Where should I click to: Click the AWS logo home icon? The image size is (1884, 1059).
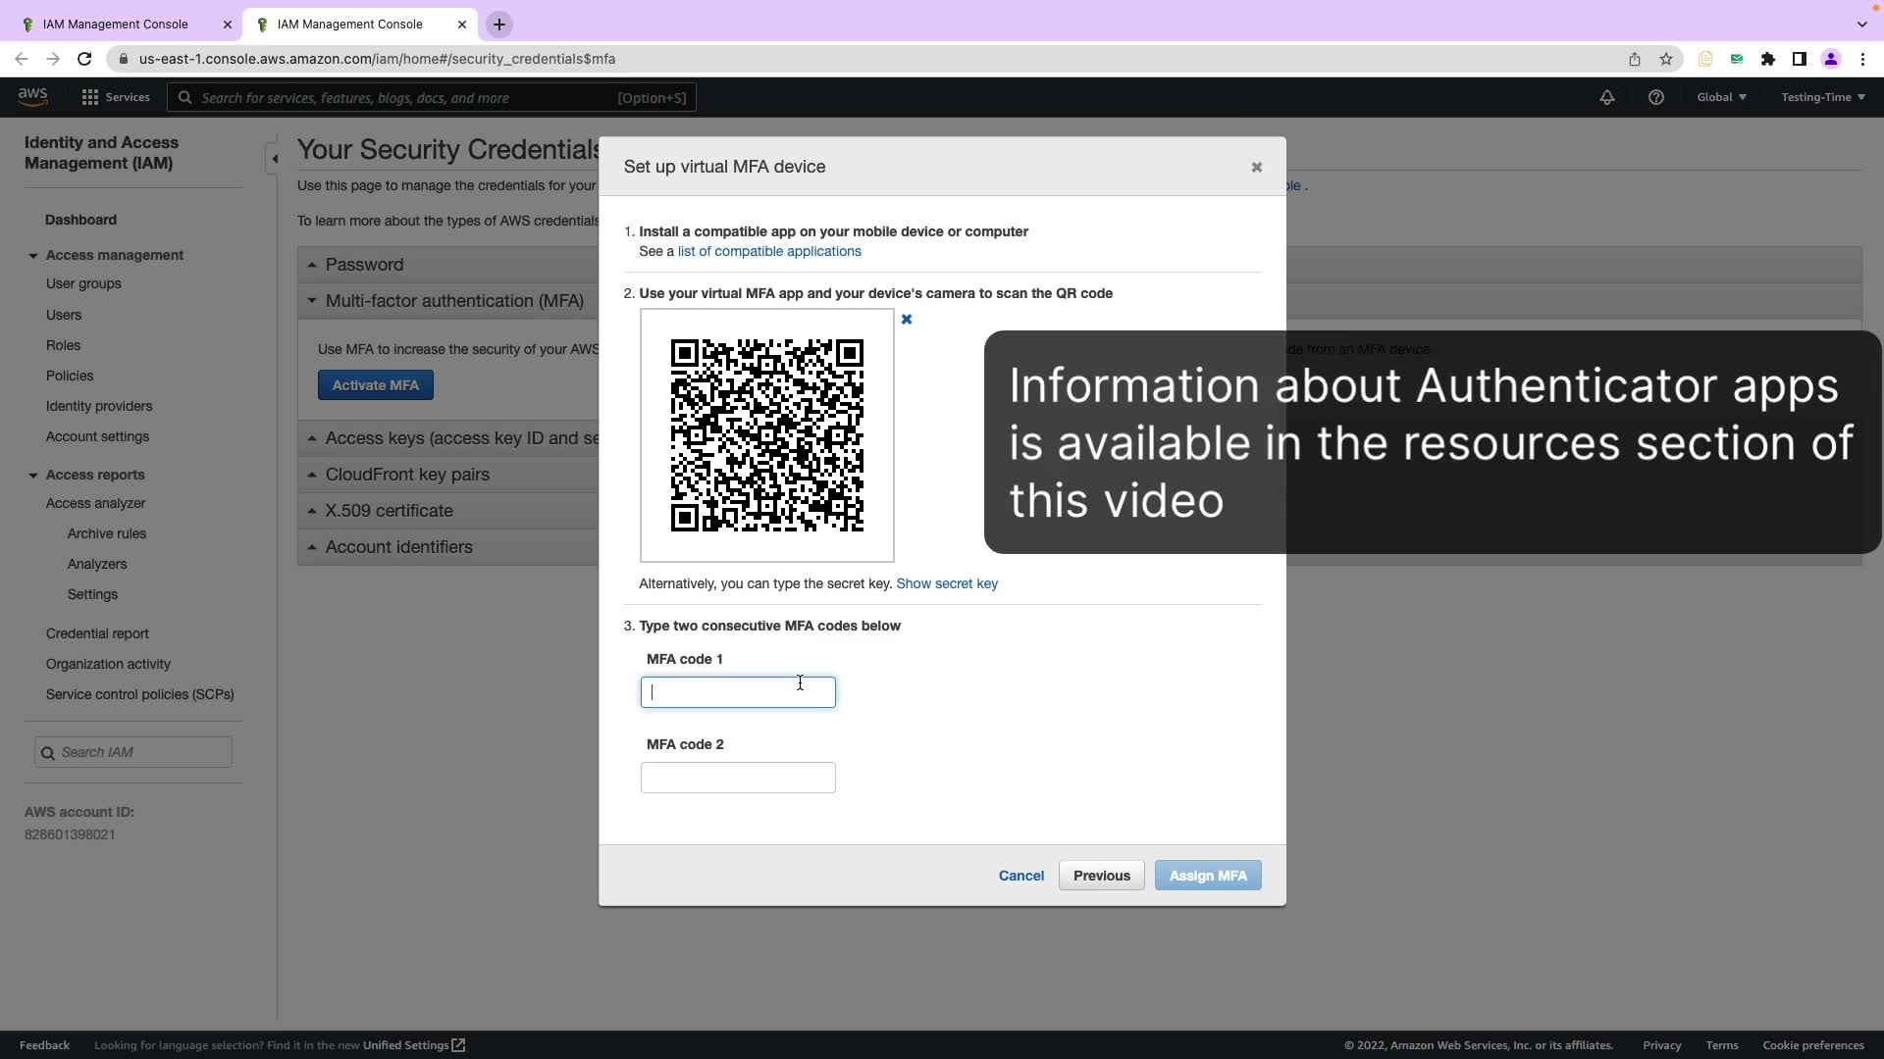[32, 96]
